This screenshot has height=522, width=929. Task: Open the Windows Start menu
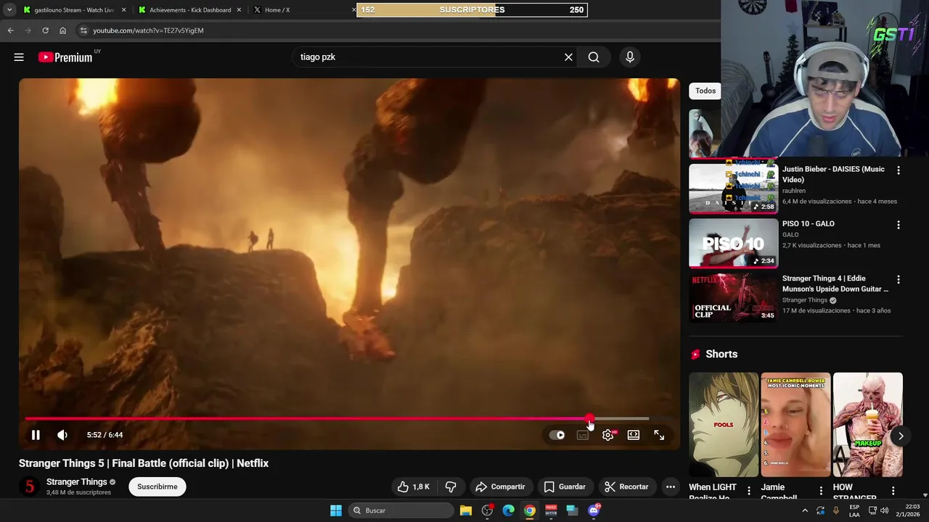(x=336, y=510)
